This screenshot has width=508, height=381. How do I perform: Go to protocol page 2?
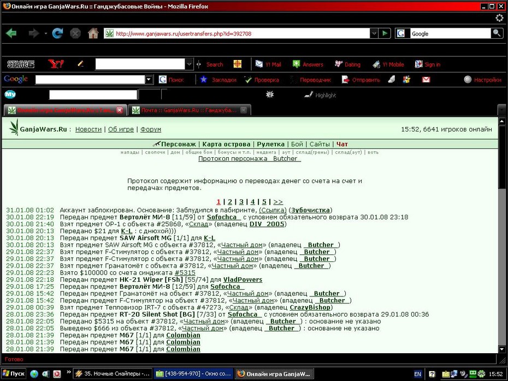pos(230,201)
